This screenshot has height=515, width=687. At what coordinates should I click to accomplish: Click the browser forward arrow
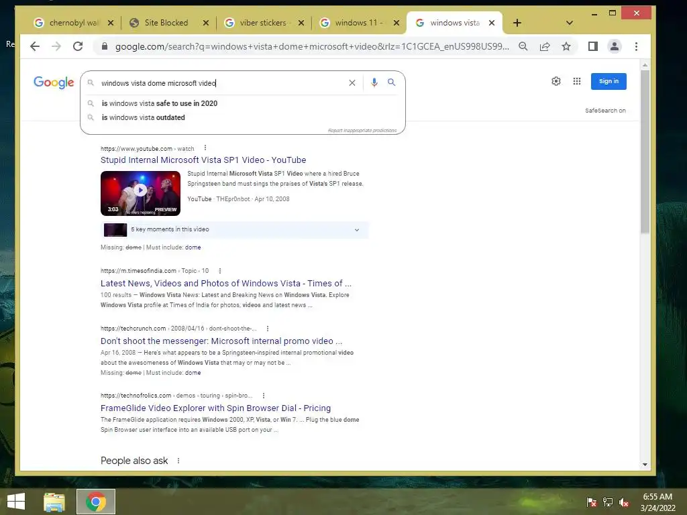pos(56,46)
